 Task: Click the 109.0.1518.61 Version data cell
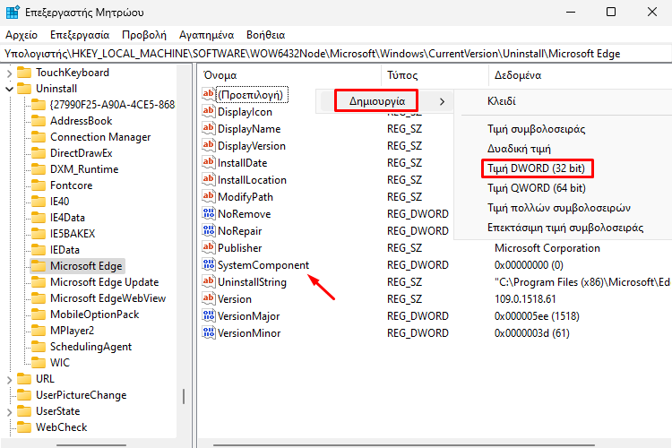click(525, 298)
